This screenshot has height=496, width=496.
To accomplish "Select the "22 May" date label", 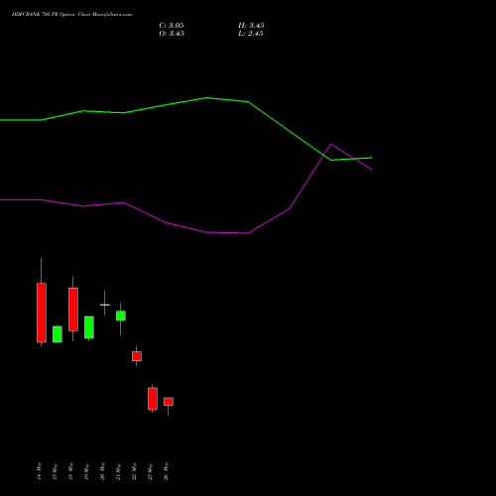I will [x=134, y=471].
